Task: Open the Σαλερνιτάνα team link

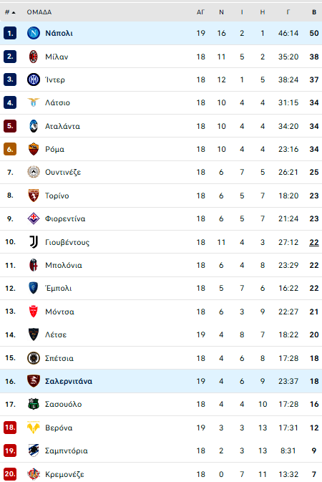Action: click(x=69, y=381)
